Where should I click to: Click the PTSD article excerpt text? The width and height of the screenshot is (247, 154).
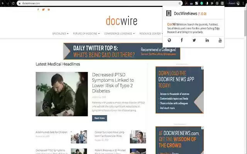[118, 106]
